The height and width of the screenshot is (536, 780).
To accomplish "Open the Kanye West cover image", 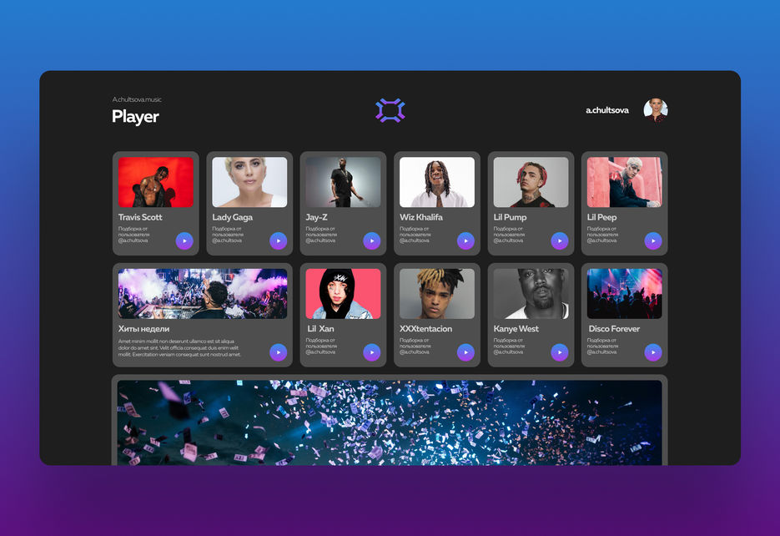I will coord(531,294).
